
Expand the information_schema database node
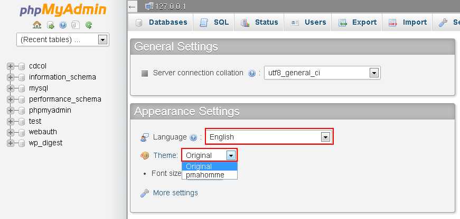[x=10, y=77]
